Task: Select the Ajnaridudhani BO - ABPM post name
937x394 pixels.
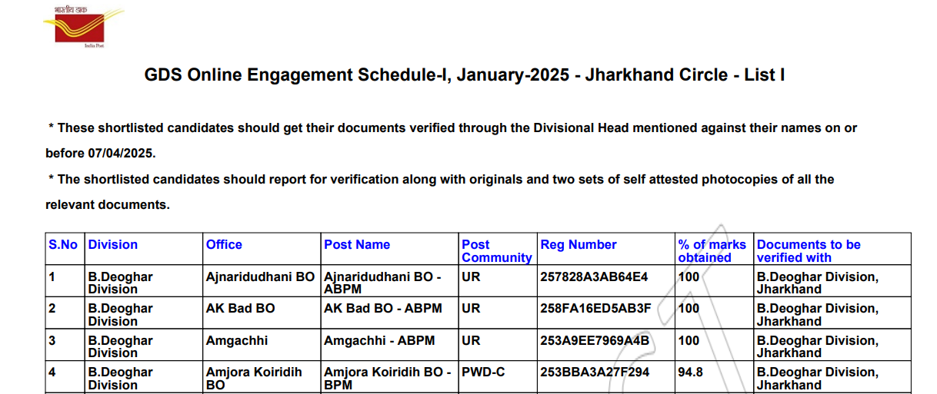Action: 382,283
